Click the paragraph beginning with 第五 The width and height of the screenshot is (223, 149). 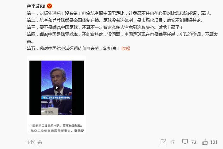click(x=73, y=49)
